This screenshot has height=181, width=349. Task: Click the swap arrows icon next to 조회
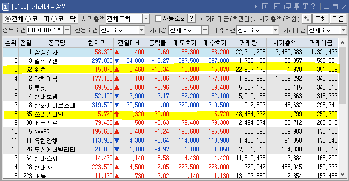coord(306,19)
